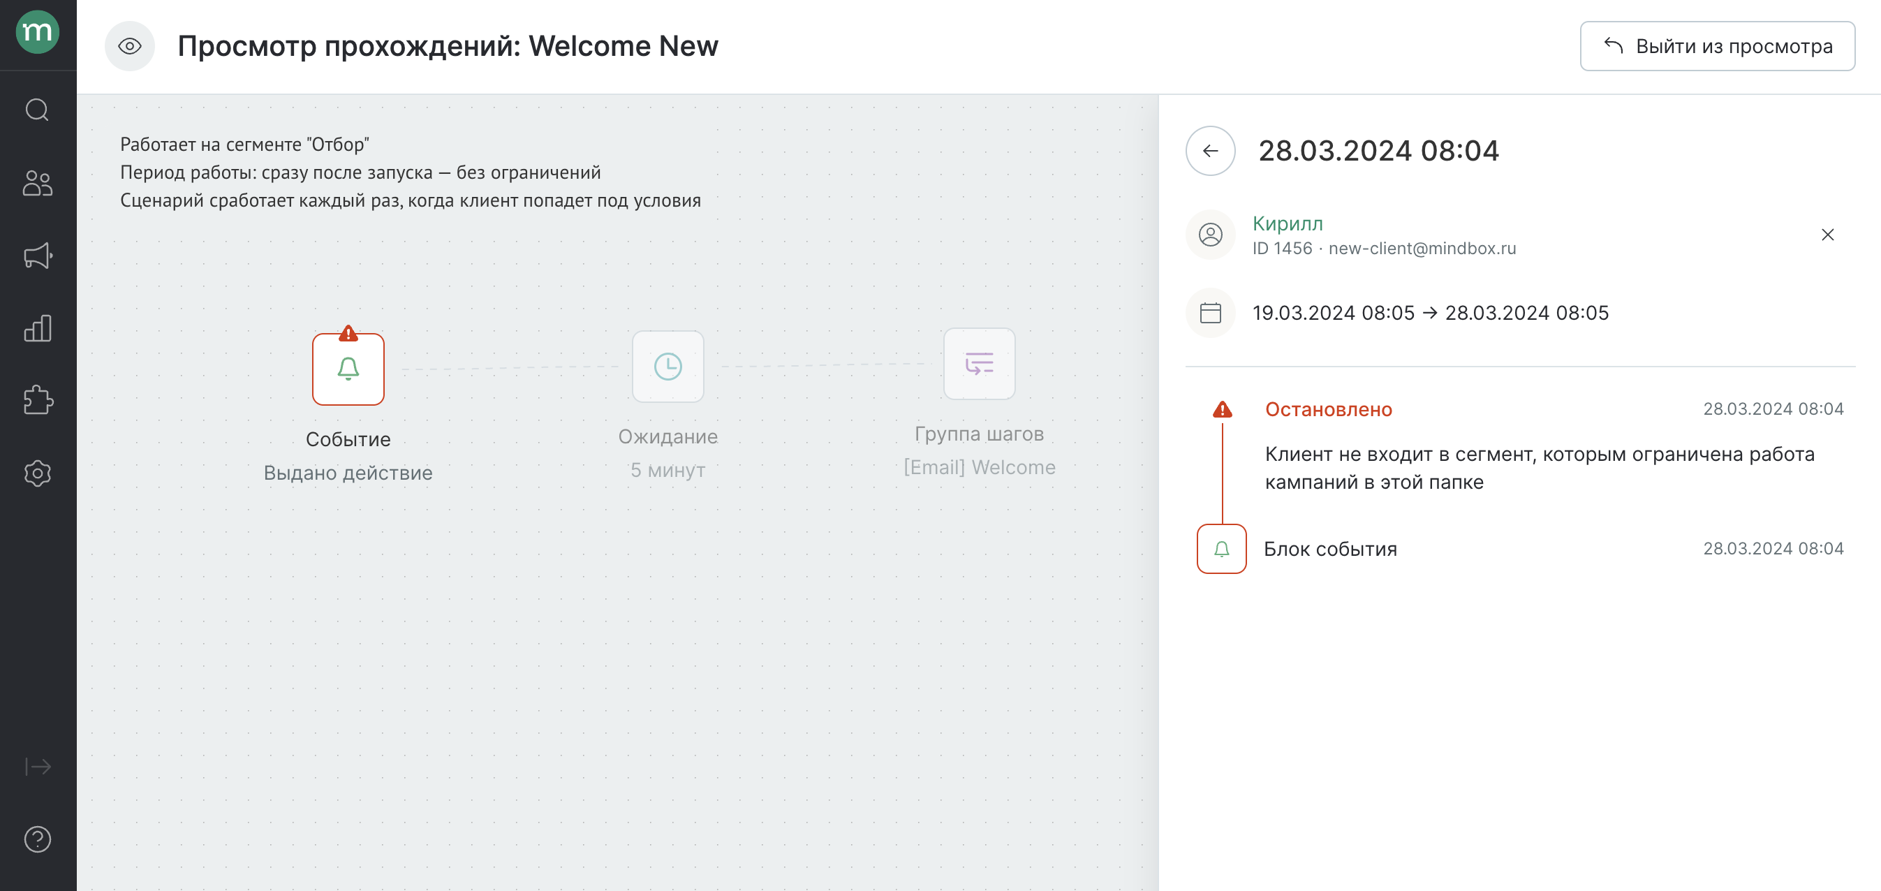
Task: Open the Mindbox logo home
Action: pos(37,33)
